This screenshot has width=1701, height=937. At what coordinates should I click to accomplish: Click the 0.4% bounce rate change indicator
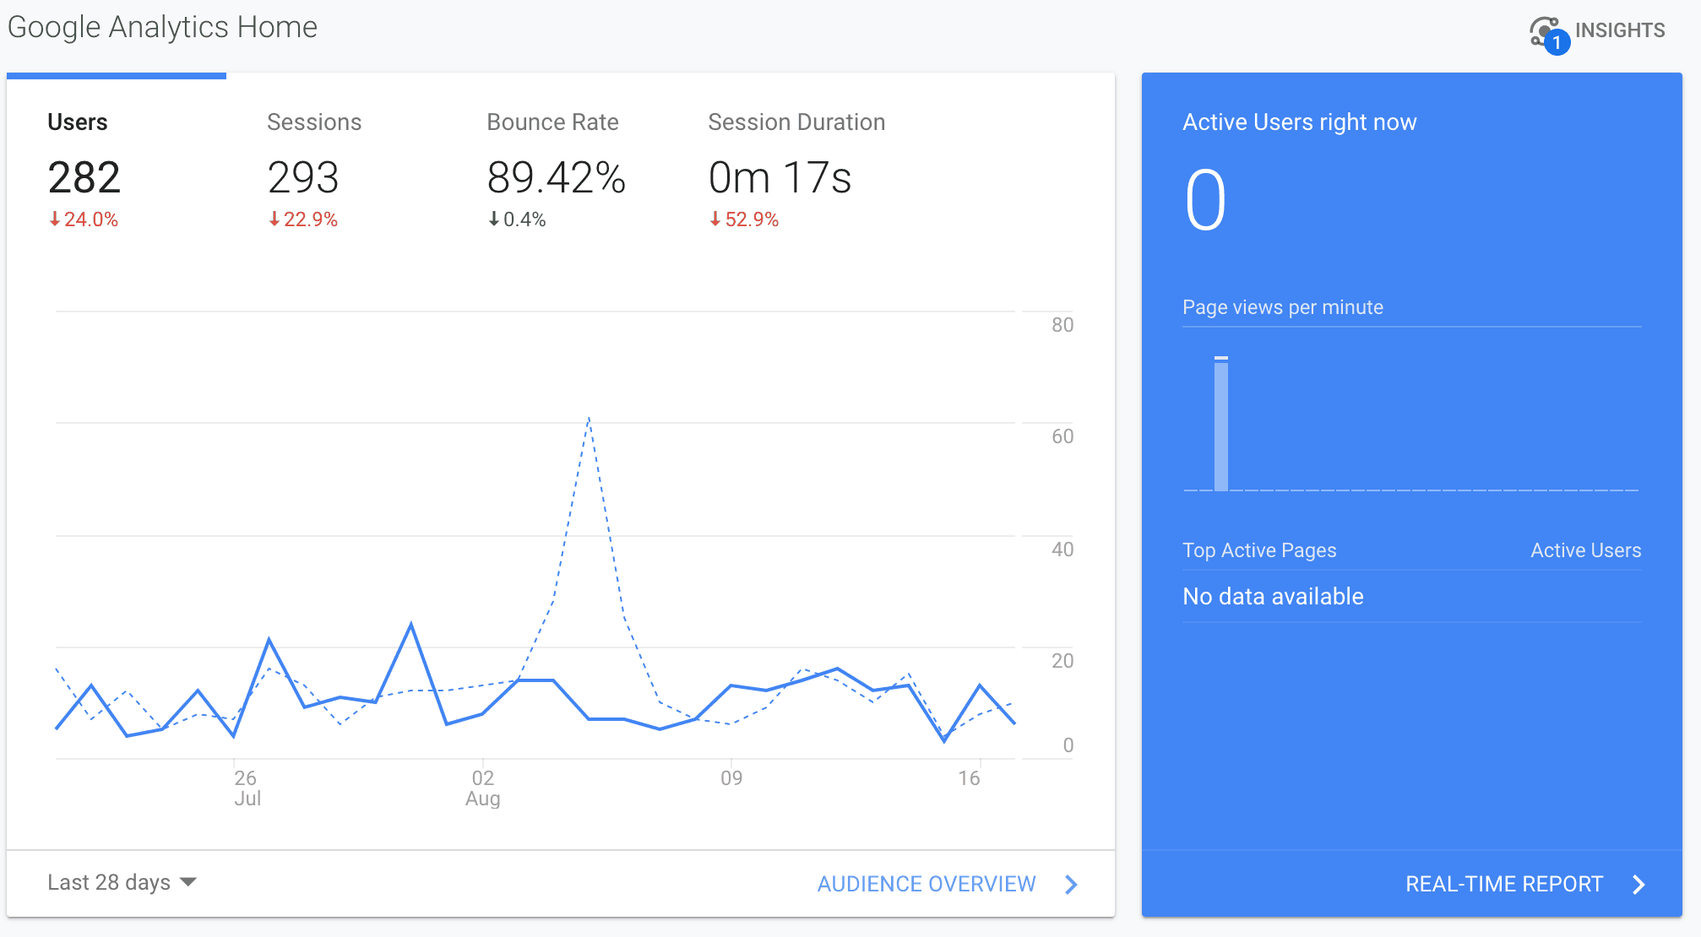tap(517, 219)
